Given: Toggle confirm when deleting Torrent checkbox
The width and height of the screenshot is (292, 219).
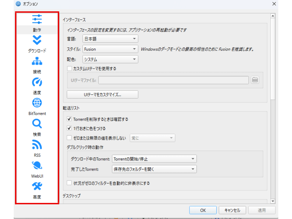Looking at the screenshot, I should (69, 119).
